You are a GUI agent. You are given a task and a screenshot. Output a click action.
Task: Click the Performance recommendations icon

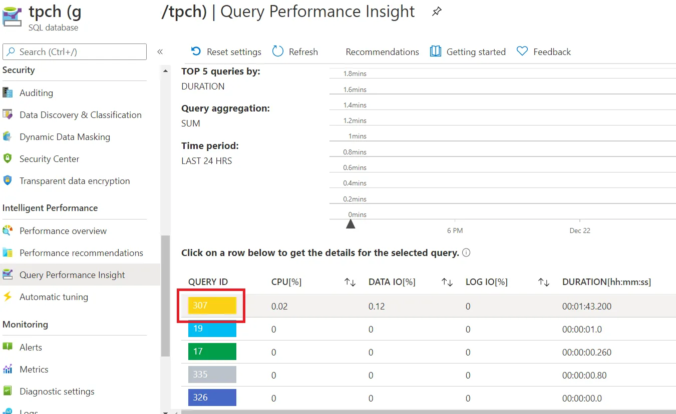8,252
